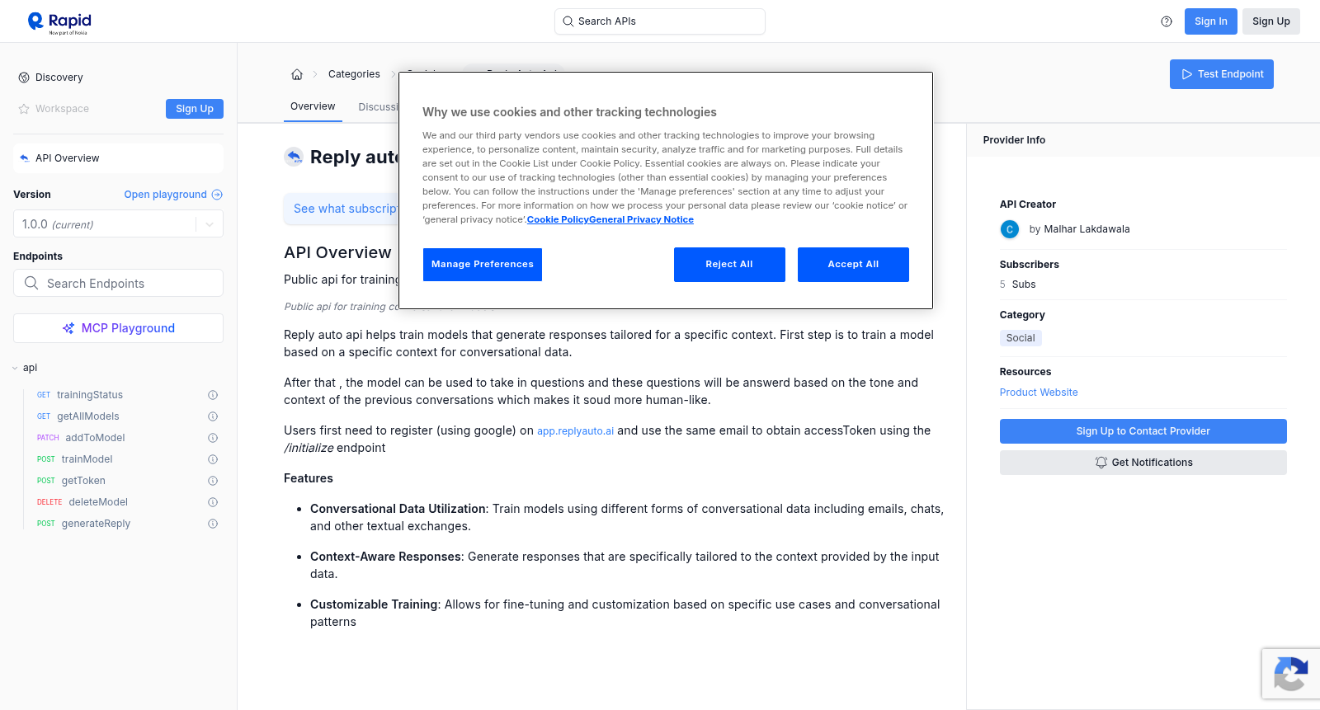Click info icon next to trainingStatus

213,395
